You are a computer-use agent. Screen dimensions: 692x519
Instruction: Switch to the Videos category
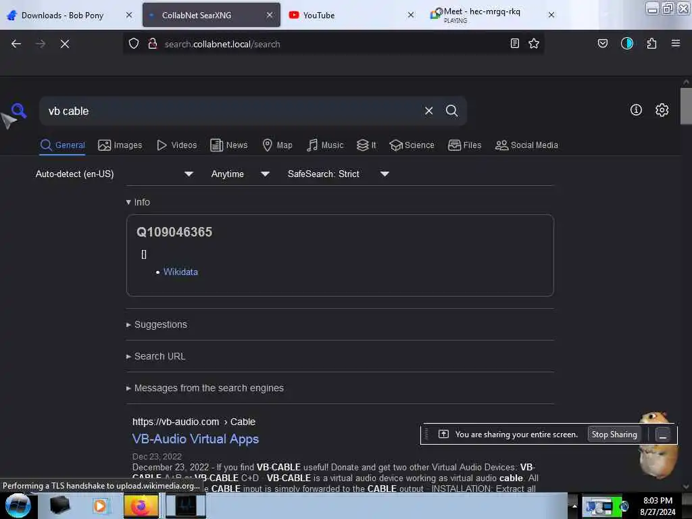177,145
